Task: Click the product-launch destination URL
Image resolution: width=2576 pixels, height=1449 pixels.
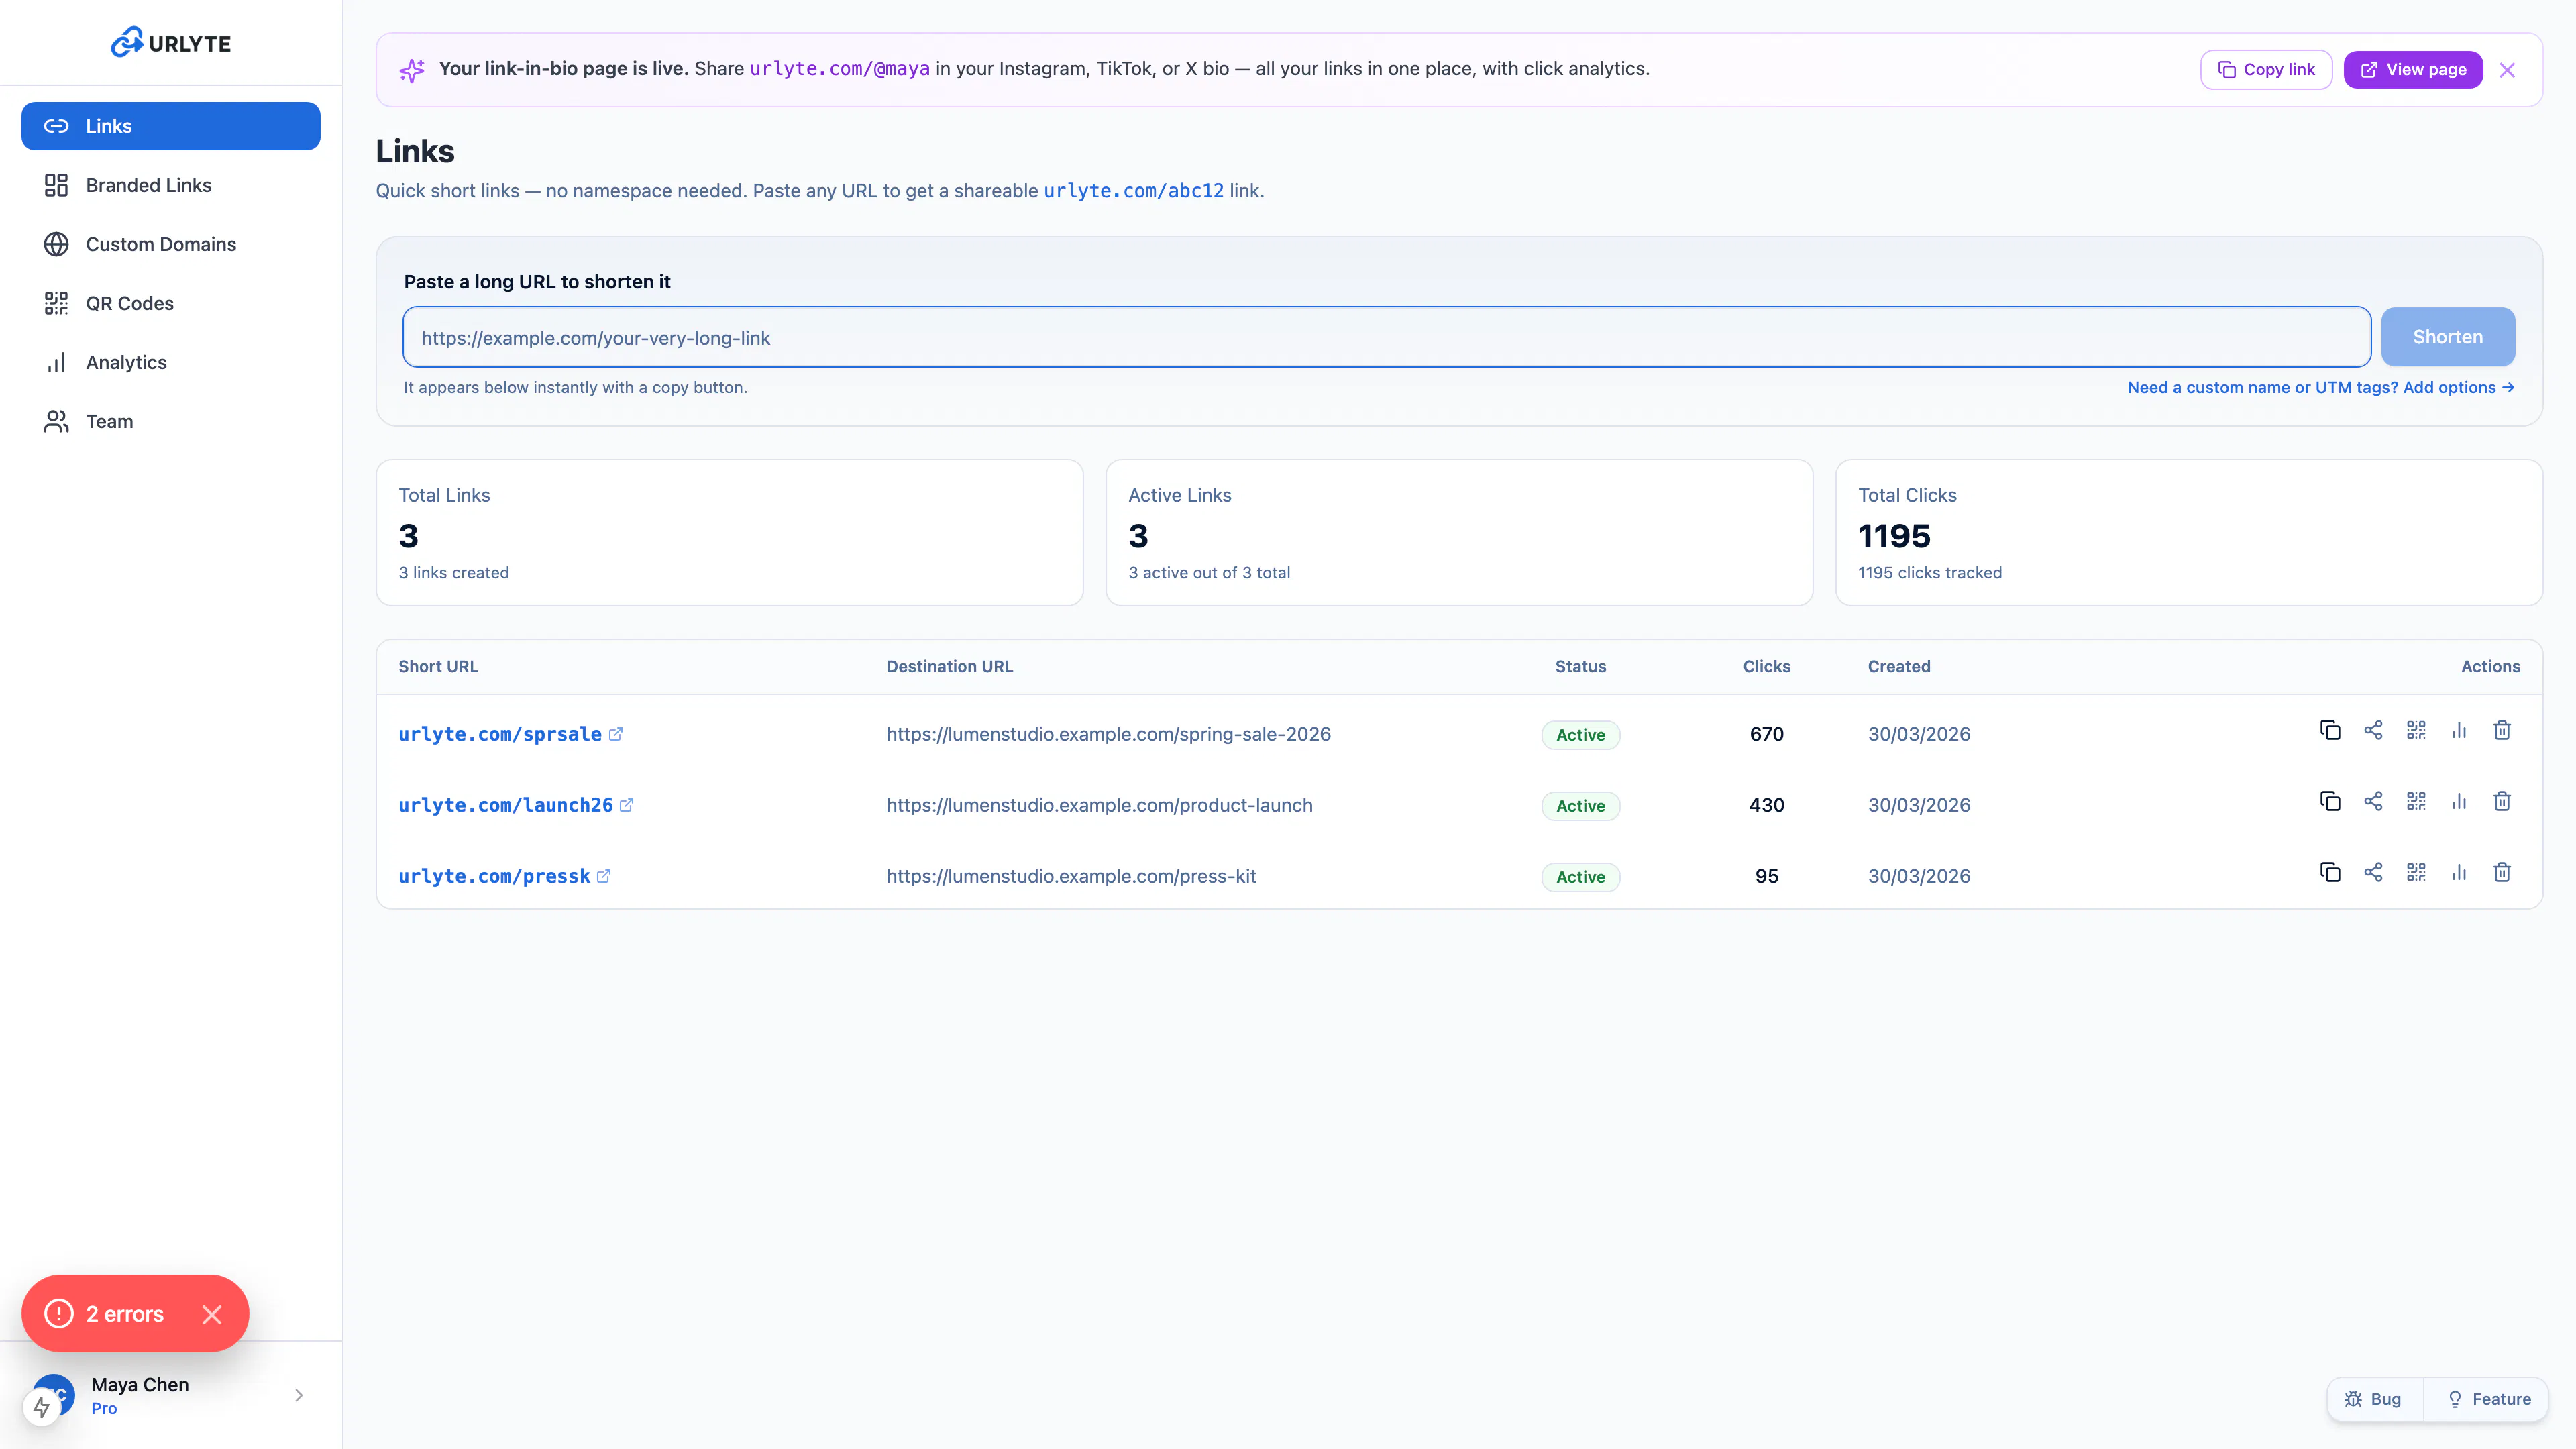Action: click(x=1099, y=805)
